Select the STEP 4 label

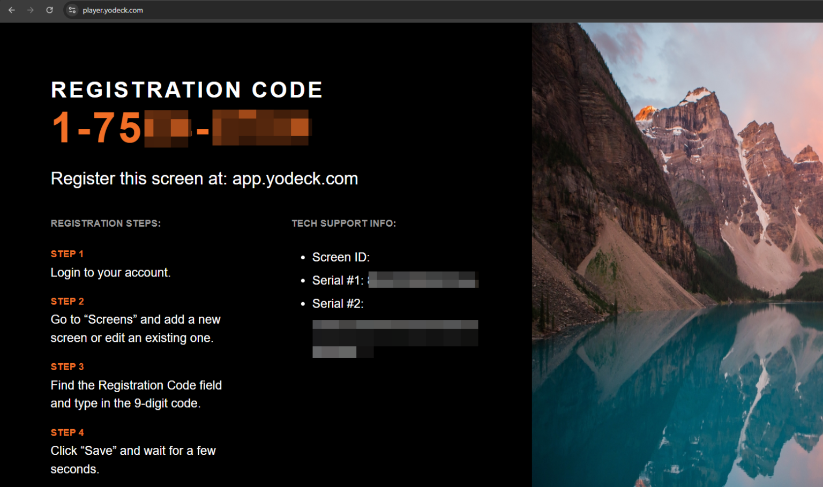67,433
